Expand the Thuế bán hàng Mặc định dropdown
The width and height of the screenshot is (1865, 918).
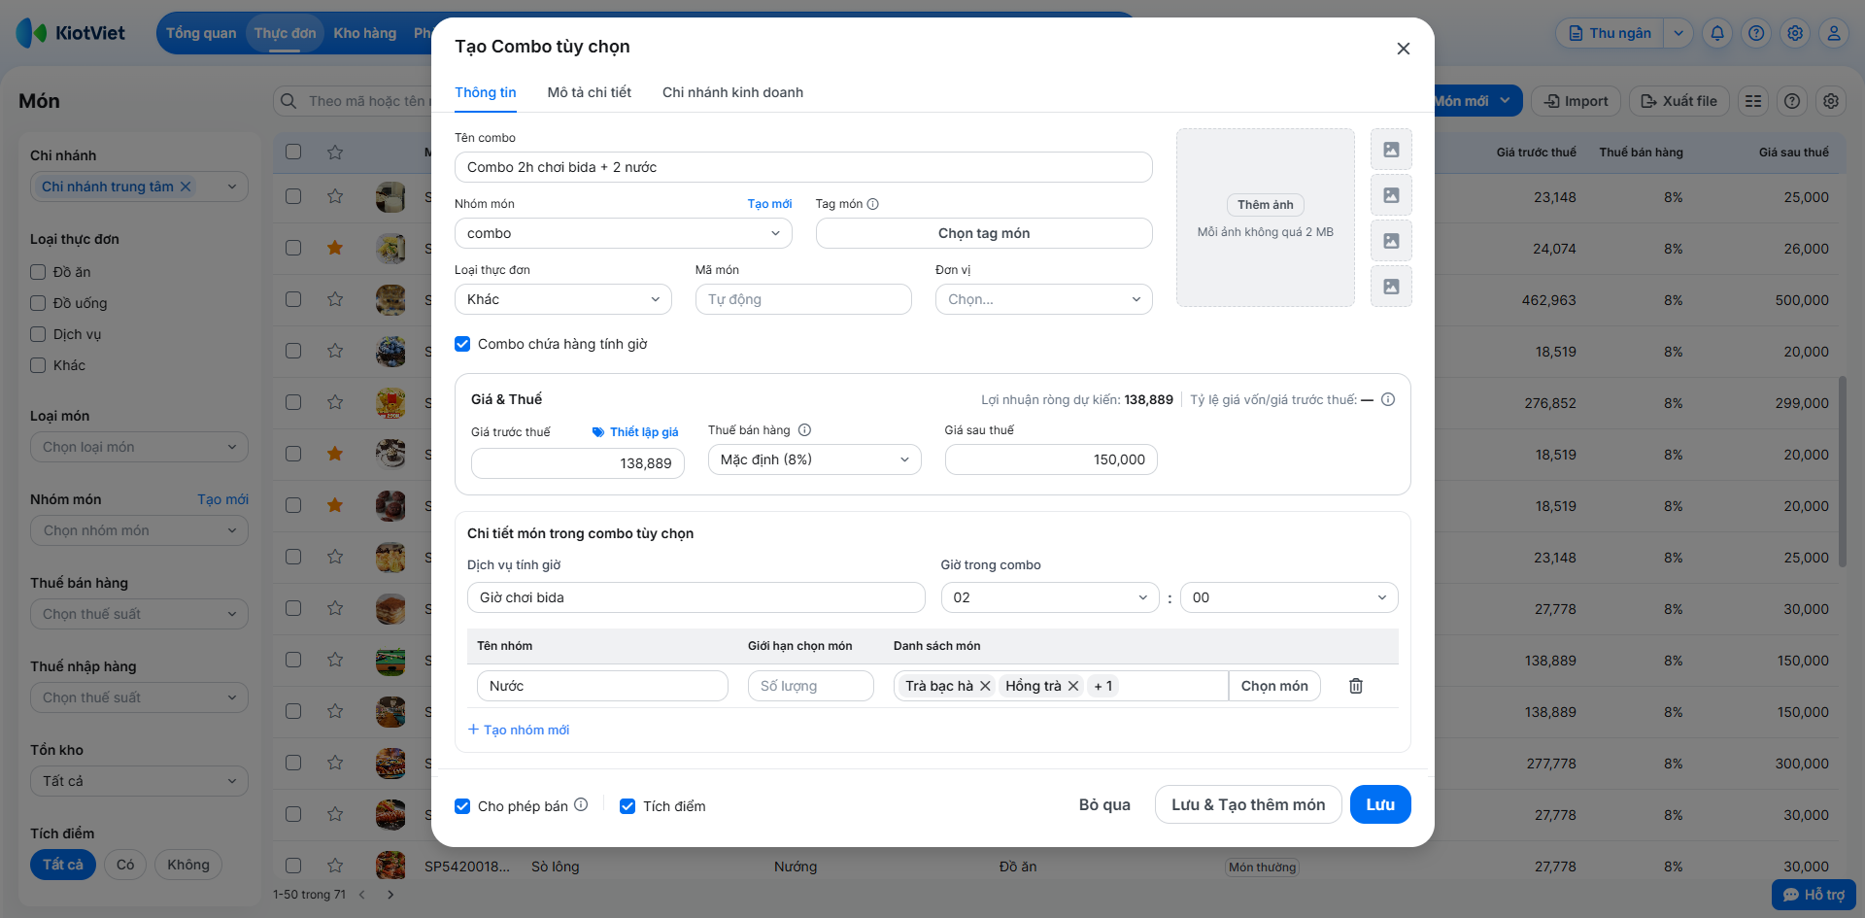click(x=814, y=459)
